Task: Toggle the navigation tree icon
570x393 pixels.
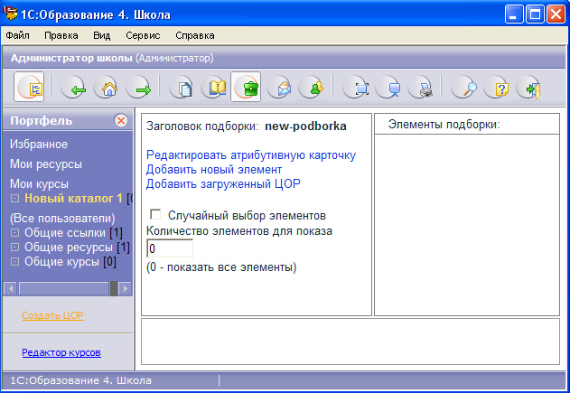Action: coord(29,87)
